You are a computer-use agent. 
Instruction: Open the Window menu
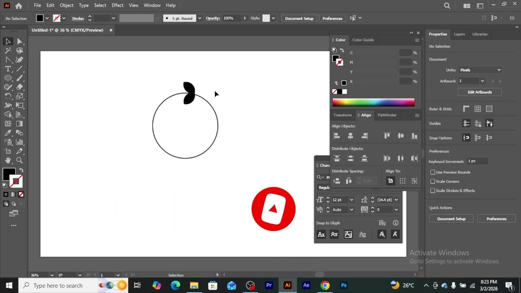(x=152, y=5)
